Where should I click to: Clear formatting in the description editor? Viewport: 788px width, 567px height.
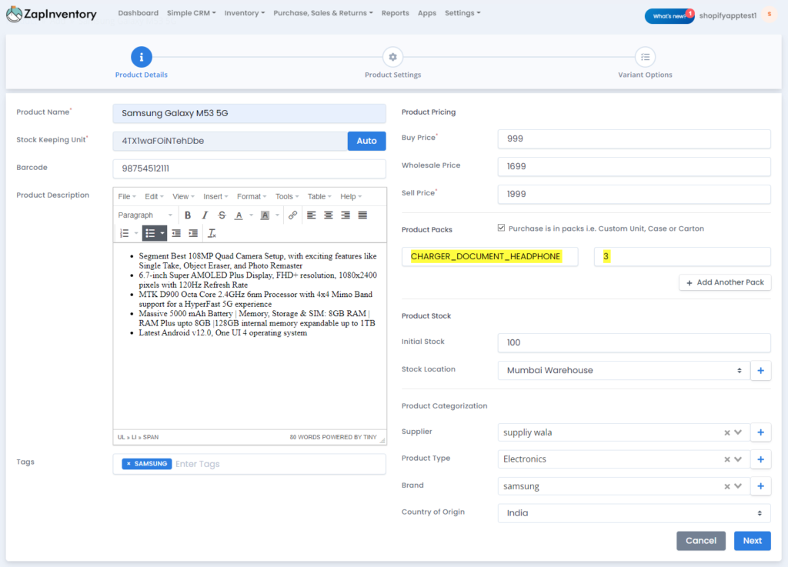tap(212, 233)
